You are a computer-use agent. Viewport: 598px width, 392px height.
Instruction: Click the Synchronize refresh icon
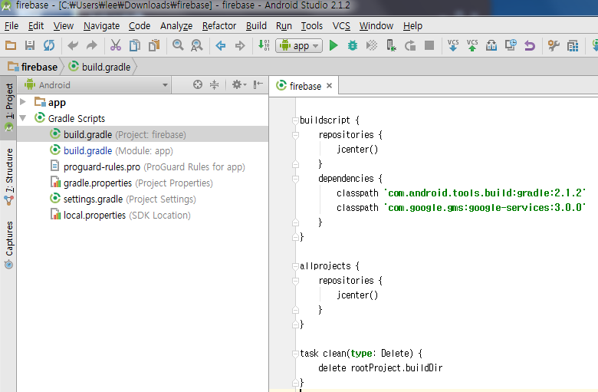tap(49, 45)
